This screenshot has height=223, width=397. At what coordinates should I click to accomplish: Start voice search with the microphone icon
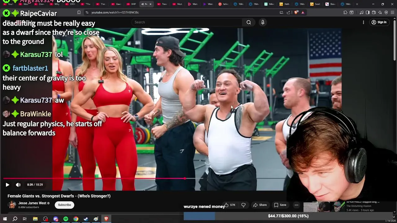coord(263,22)
